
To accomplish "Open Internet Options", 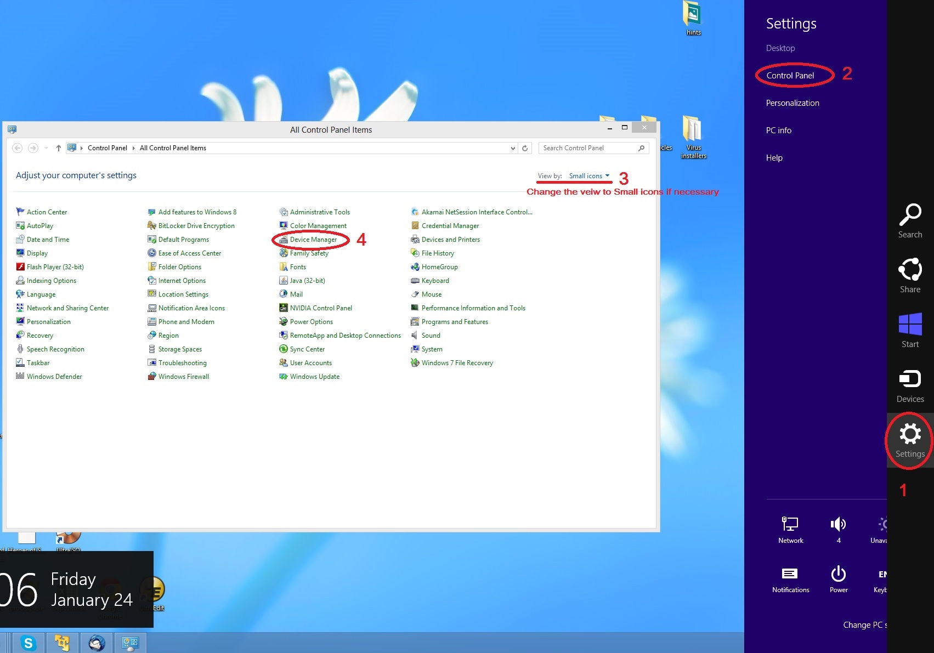I will click(x=182, y=281).
